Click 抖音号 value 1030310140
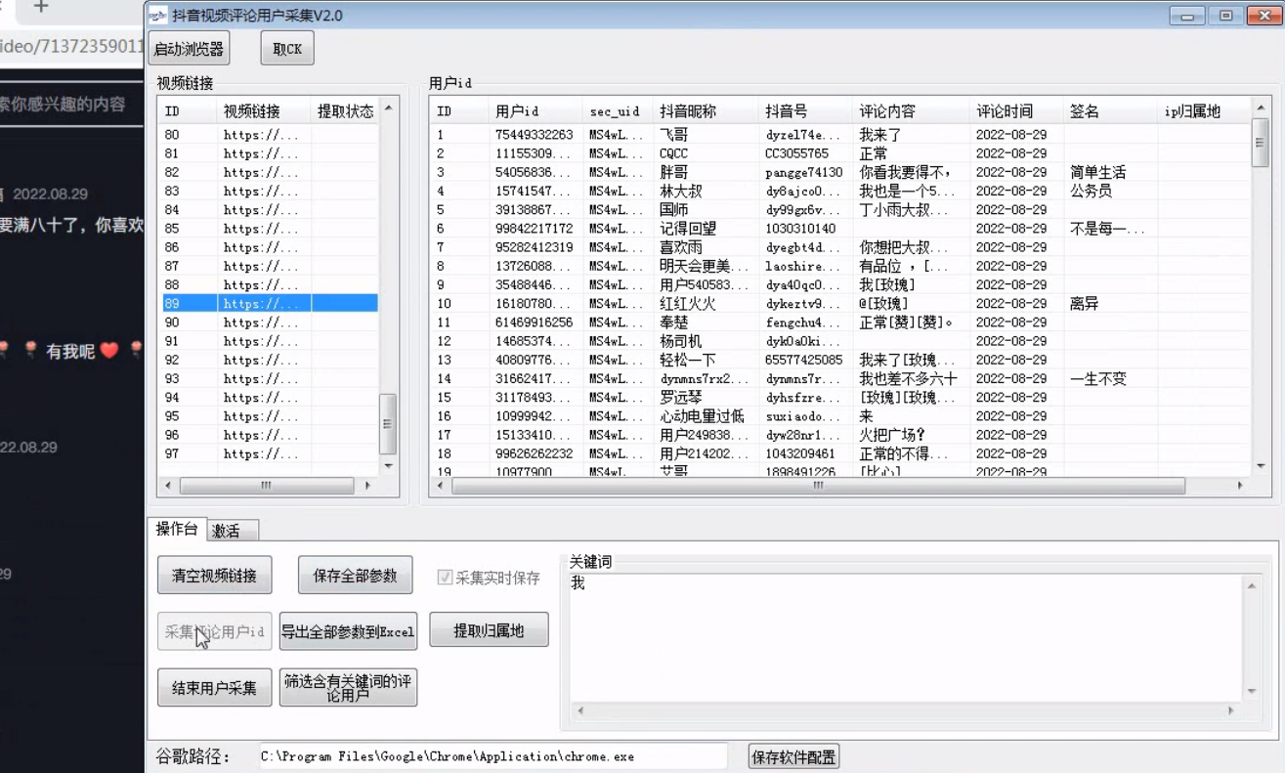 coord(799,229)
